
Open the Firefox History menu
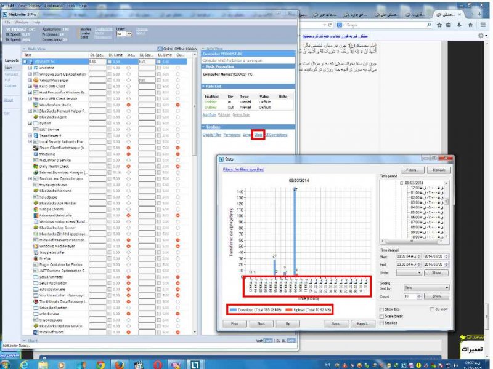(x=35, y=6)
